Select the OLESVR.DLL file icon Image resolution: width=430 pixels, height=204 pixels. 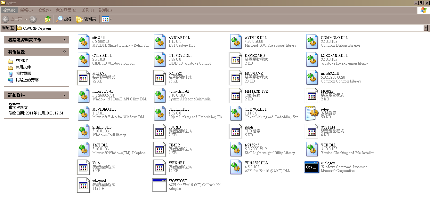[x=236, y=113]
